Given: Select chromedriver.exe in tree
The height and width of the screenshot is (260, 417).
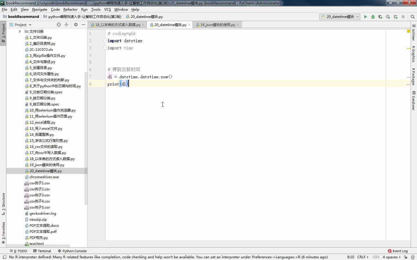Looking at the screenshot, I should click(42, 177).
